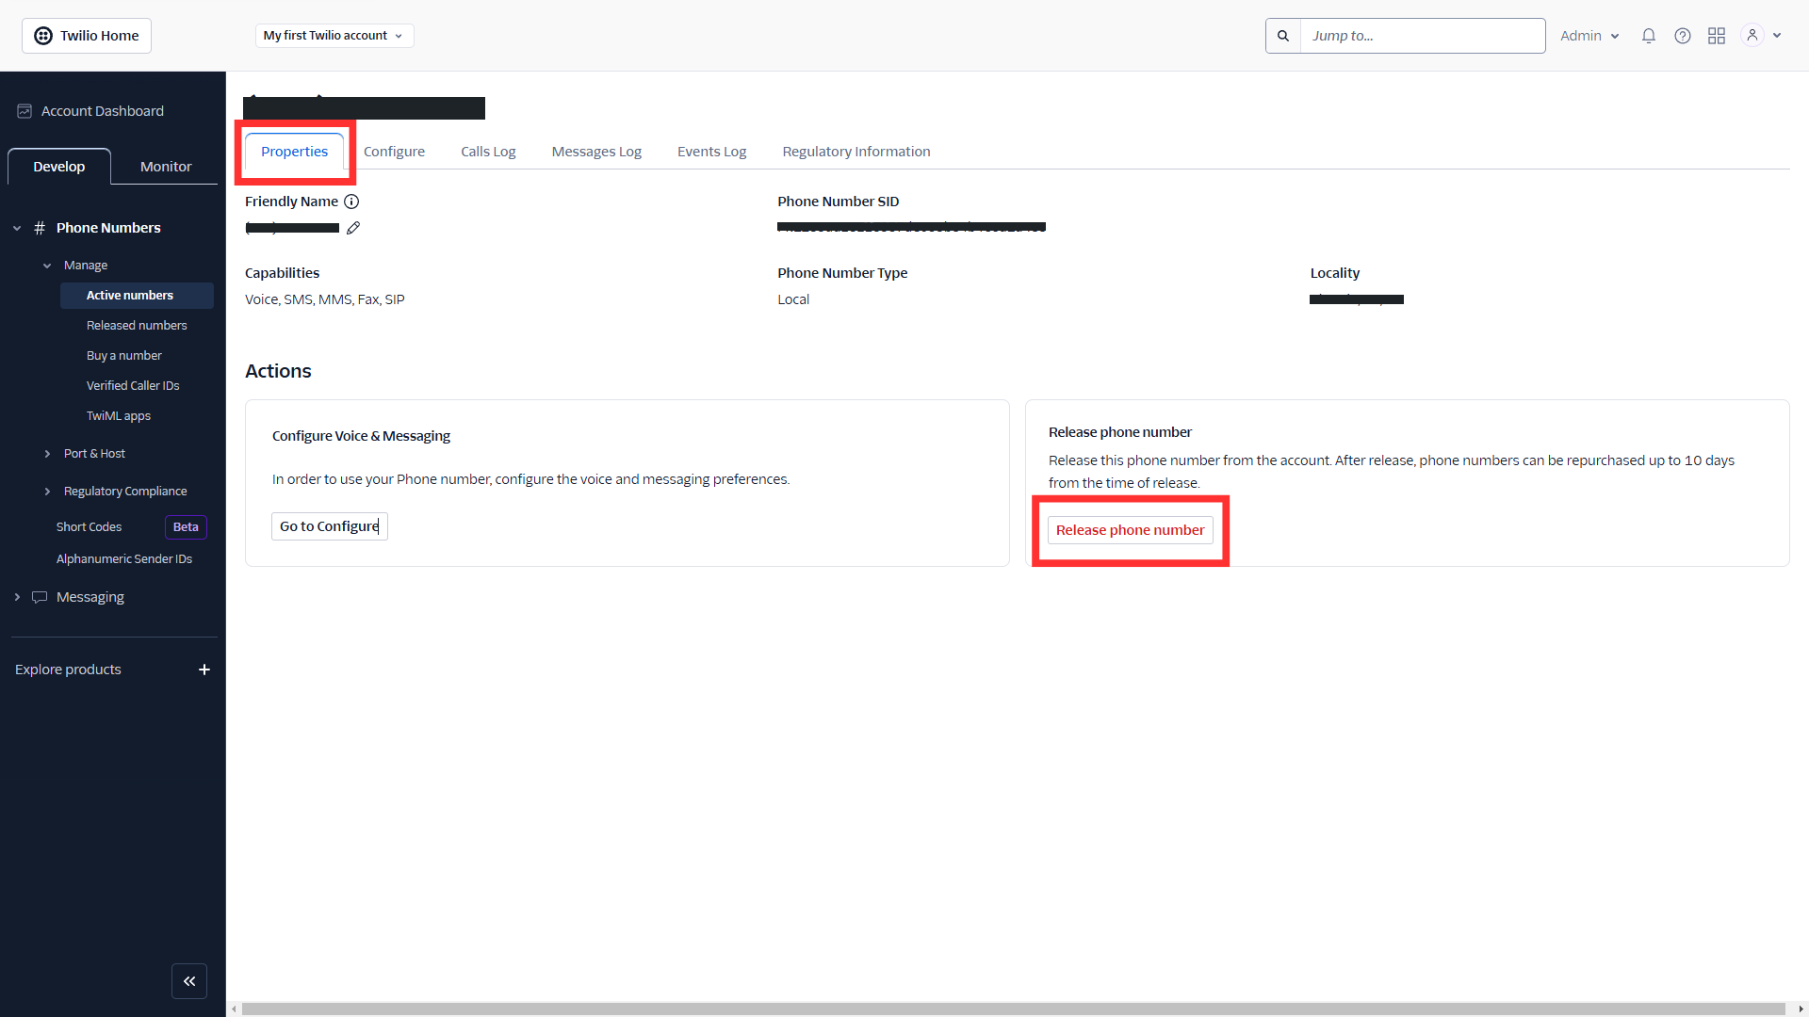Image resolution: width=1809 pixels, height=1017 pixels.
Task: Click the horizontal scrollbar at bottom
Action: point(1013,1009)
